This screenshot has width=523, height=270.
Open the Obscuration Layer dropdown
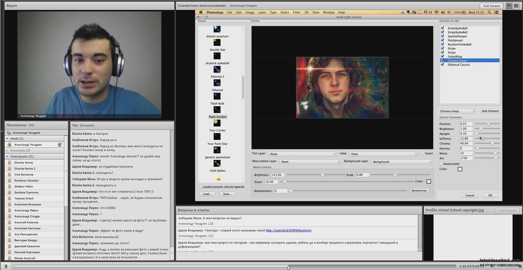310,162
